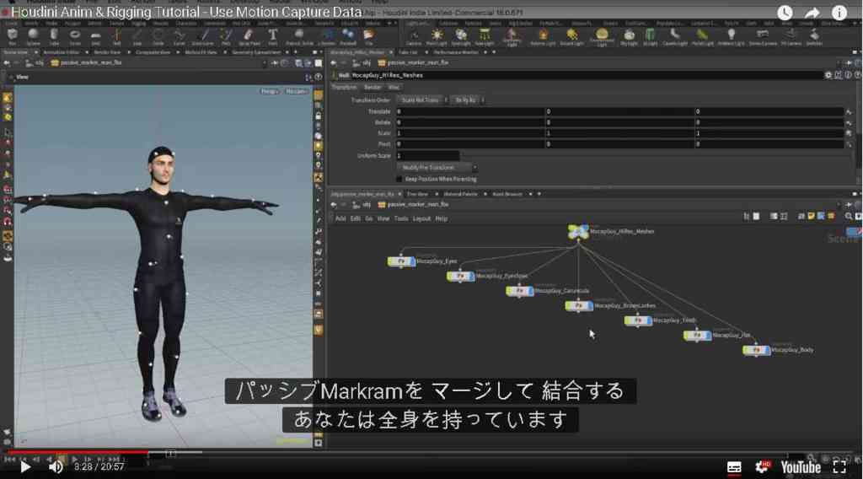Open Transform Order dropdown
The height and width of the screenshot is (479, 863).
tap(423, 100)
